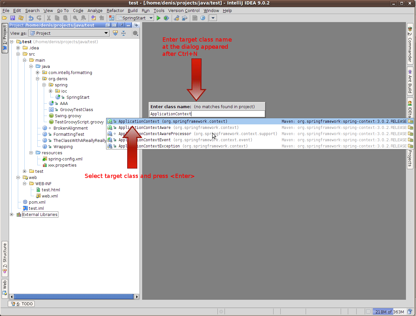This screenshot has height=316, width=416.
Task: Toggle the Structure tool window
Action: tap(5, 258)
